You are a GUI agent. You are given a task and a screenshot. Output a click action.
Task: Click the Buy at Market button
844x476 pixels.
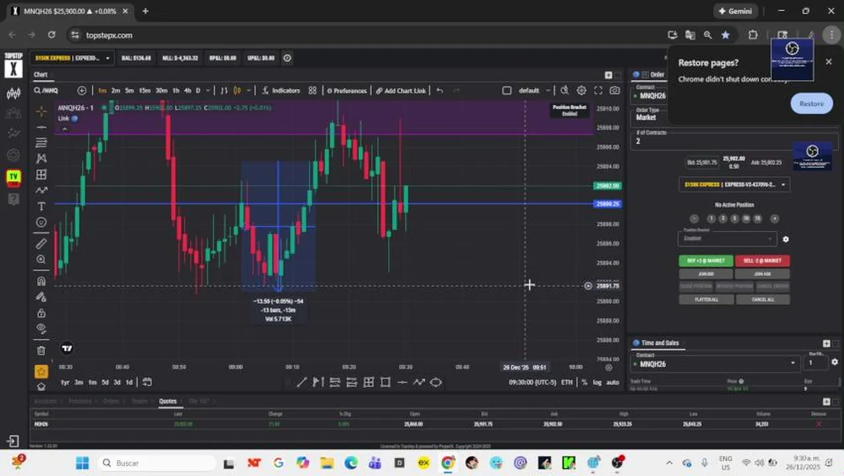point(705,260)
